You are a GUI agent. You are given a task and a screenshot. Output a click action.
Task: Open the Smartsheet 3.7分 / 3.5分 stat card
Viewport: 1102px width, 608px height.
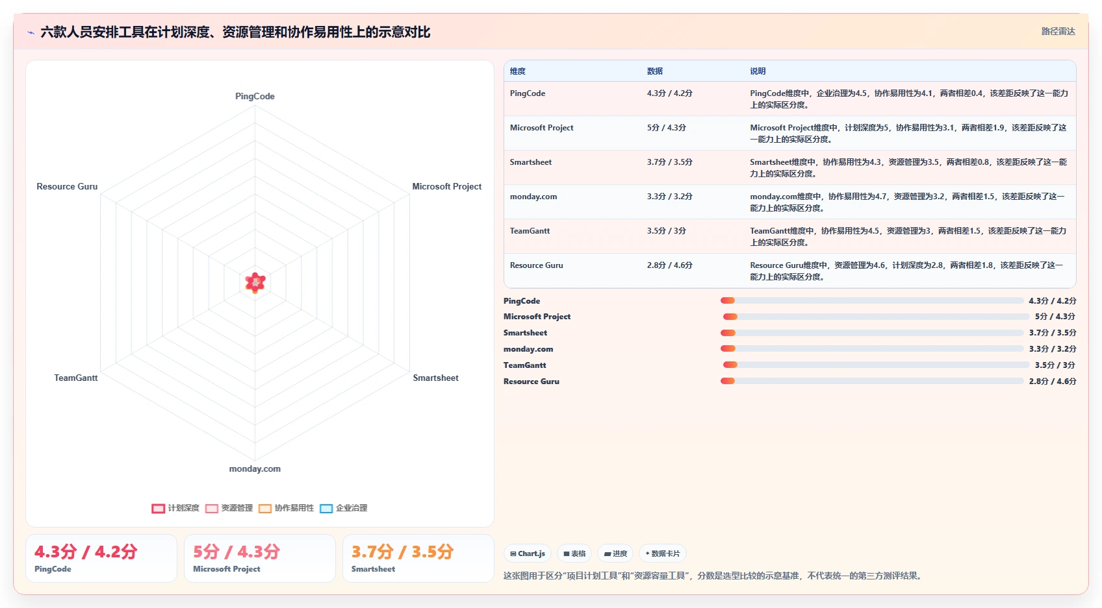click(418, 558)
